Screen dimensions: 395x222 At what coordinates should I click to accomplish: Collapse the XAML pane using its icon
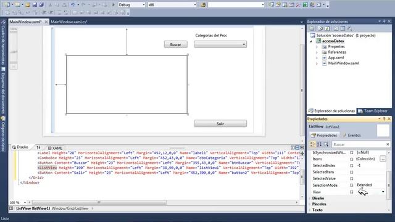302,147
